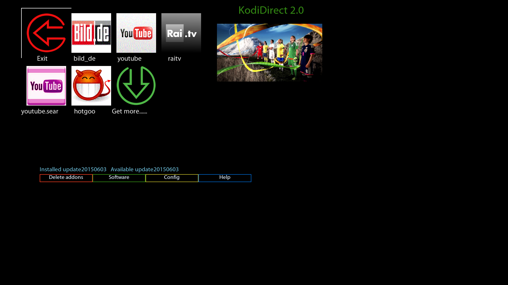Select the bild_de label

(x=84, y=59)
